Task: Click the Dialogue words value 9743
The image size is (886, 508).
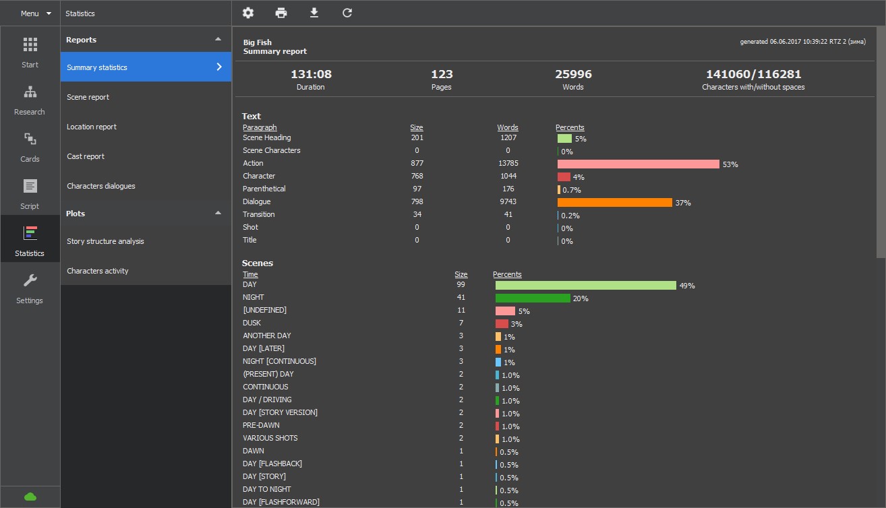Action: click(x=508, y=201)
